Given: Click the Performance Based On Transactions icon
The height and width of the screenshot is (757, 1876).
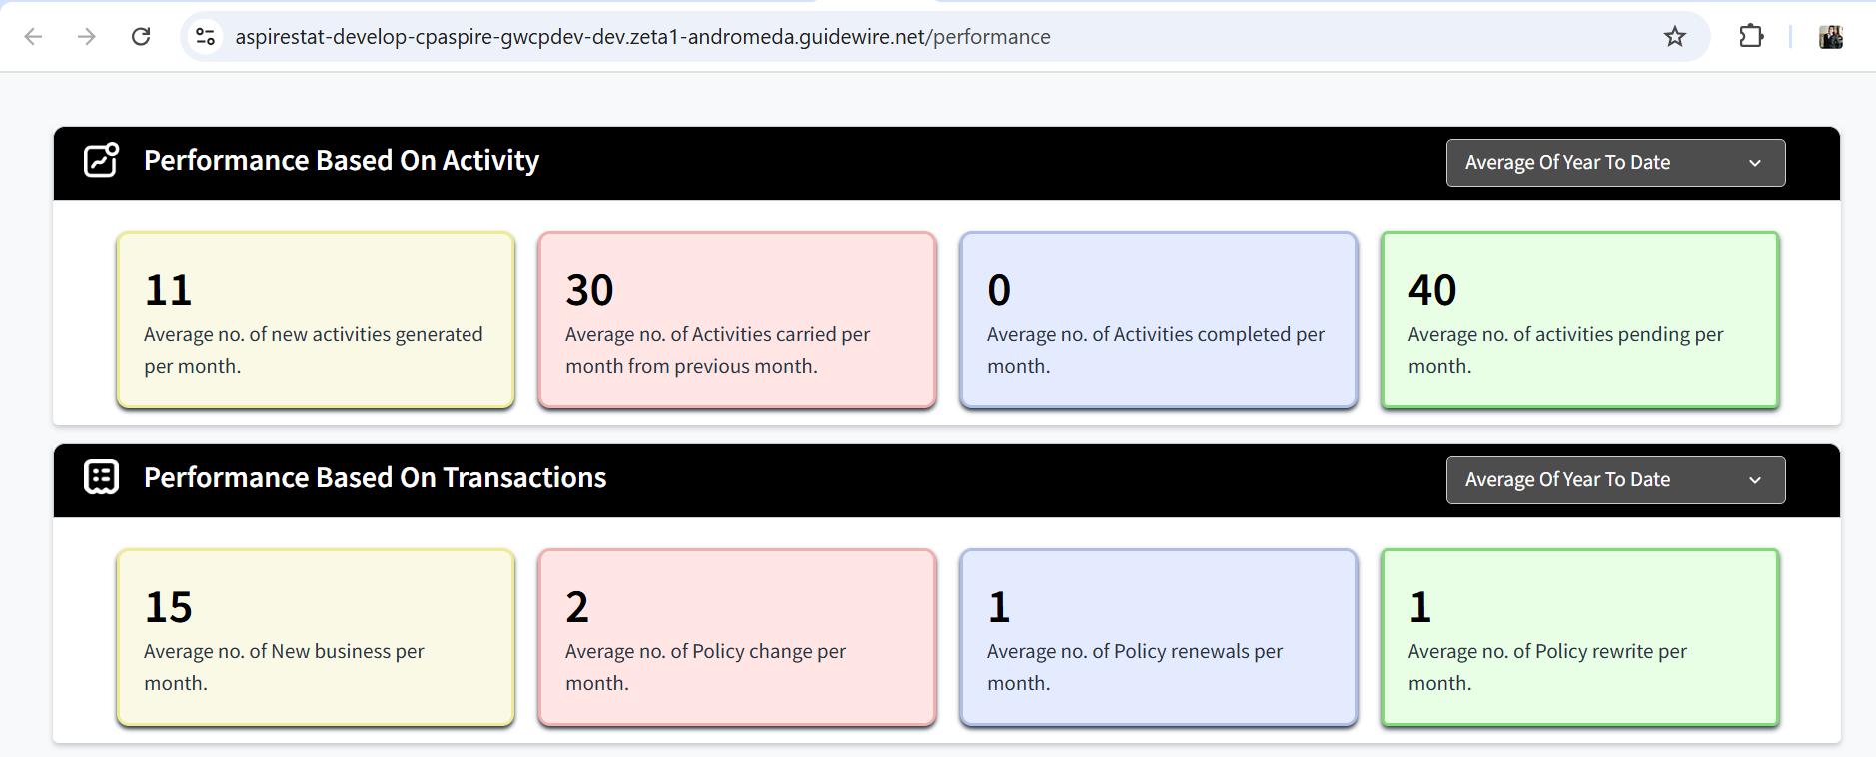Looking at the screenshot, I should point(101,477).
